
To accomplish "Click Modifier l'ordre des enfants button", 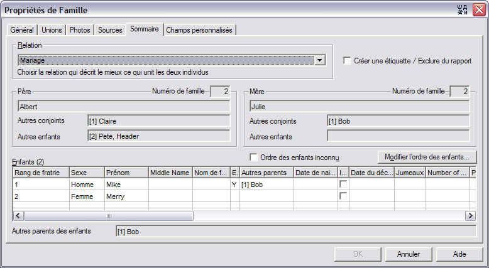I will (427, 157).
